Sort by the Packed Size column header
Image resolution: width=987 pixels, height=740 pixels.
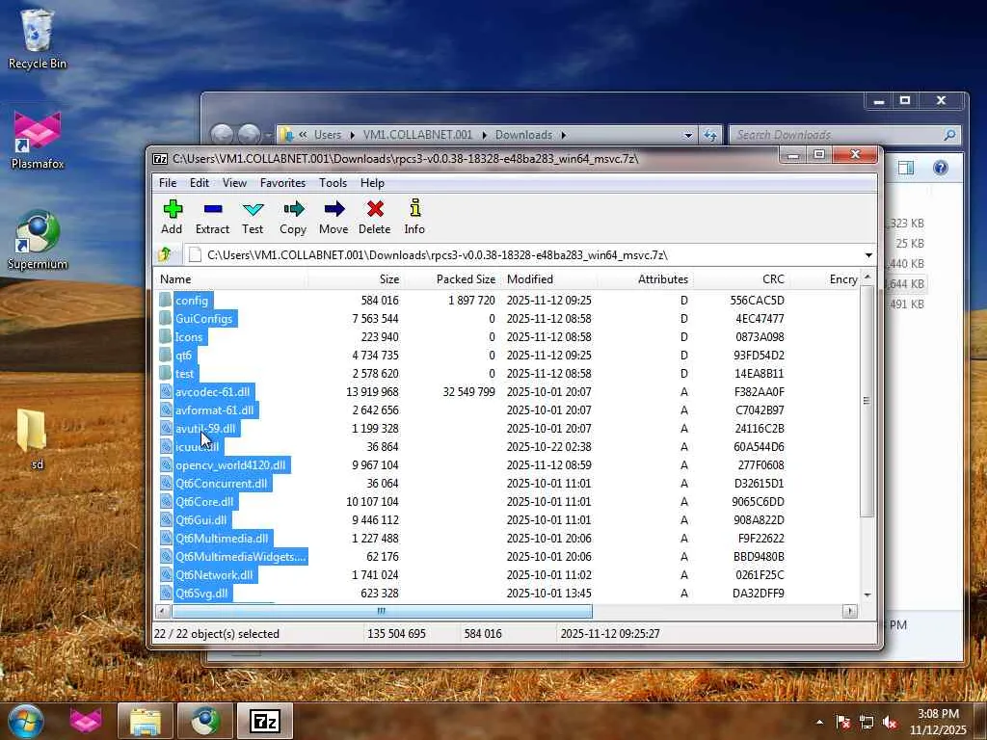click(x=452, y=278)
